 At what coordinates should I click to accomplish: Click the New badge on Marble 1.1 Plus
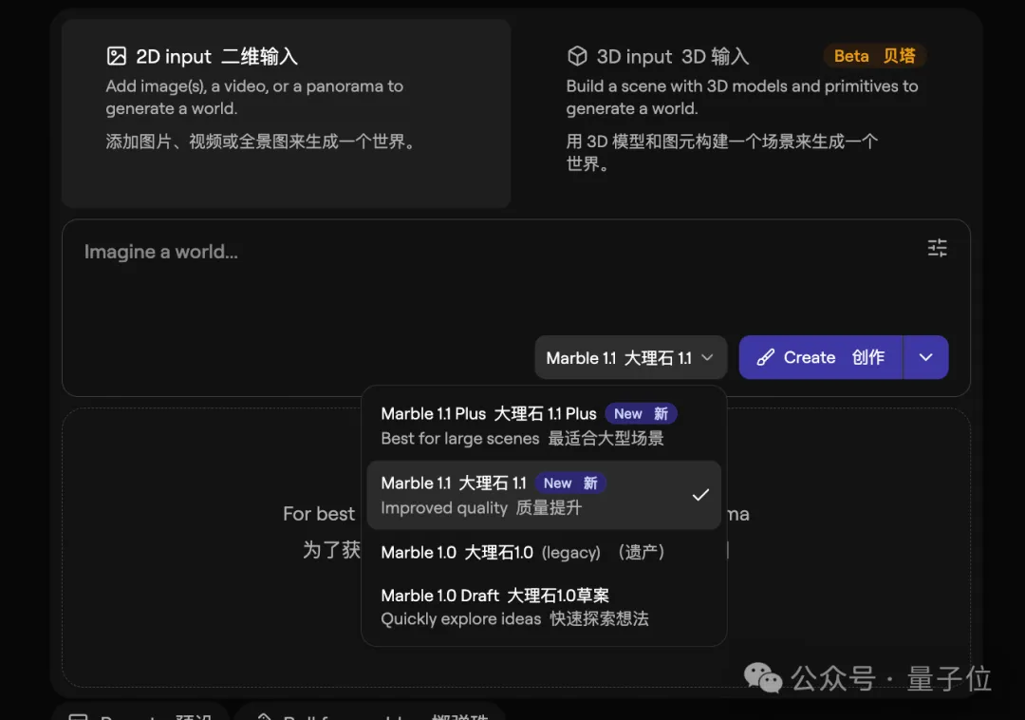point(641,414)
